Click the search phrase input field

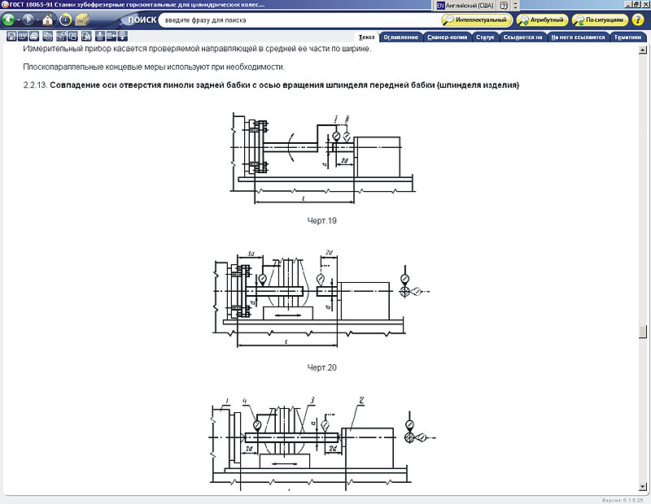293,20
